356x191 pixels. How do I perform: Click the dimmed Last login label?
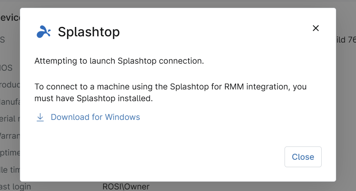pos(16,187)
